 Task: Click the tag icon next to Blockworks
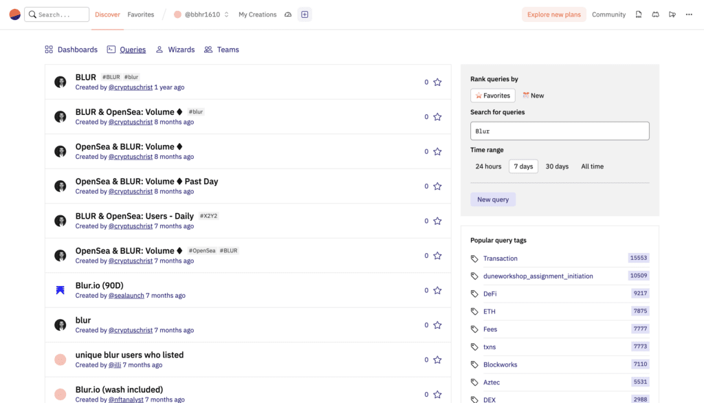pos(474,364)
